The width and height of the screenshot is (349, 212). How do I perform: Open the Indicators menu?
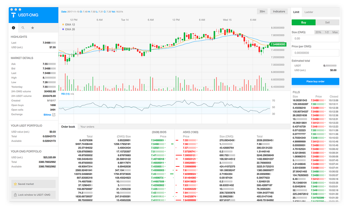tap(279, 12)
